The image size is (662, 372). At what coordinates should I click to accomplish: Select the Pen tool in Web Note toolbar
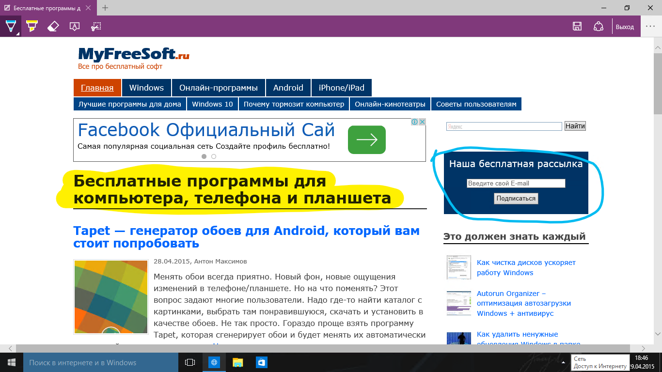click(x=10, y=26)
